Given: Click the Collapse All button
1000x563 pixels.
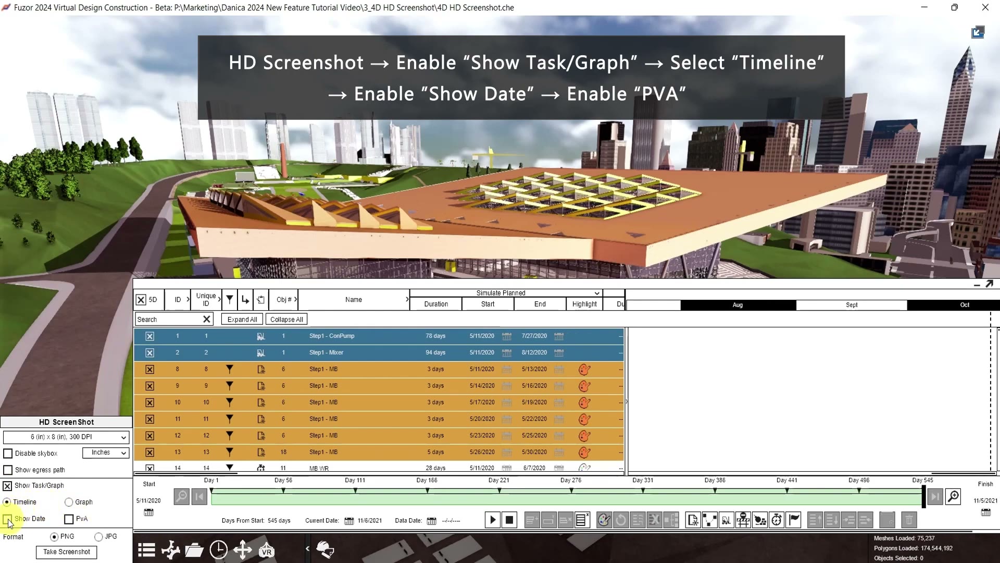Looking at the screenshot, I should pos(286,320).
